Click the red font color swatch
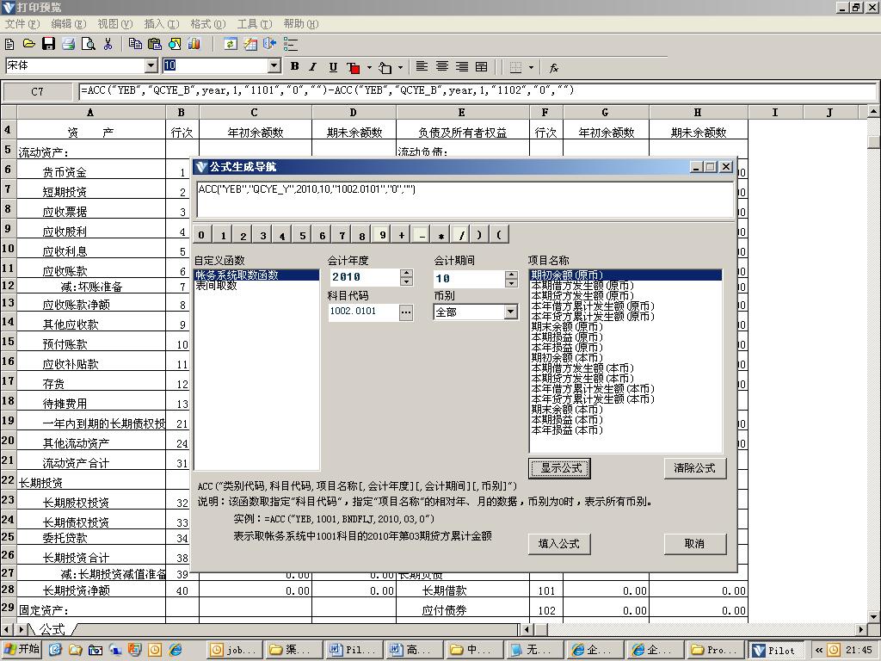The image size is (881, 661). click(x=353, y=67)
